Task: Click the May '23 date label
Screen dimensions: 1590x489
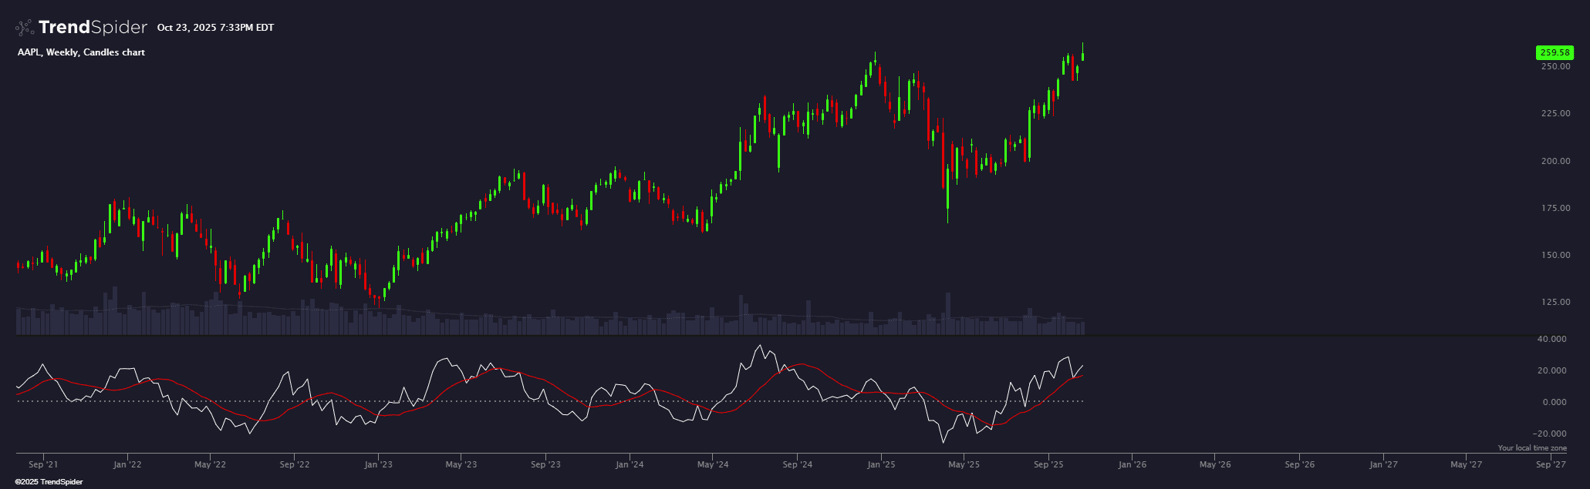Action: (461, 464)
